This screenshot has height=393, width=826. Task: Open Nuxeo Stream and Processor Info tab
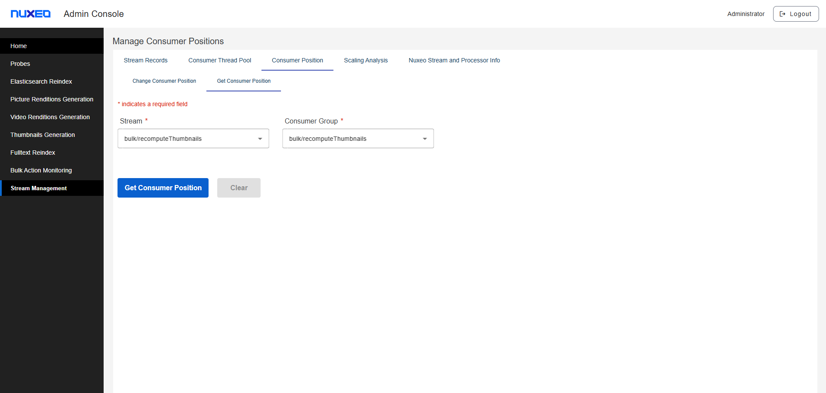tap(454, 60)
